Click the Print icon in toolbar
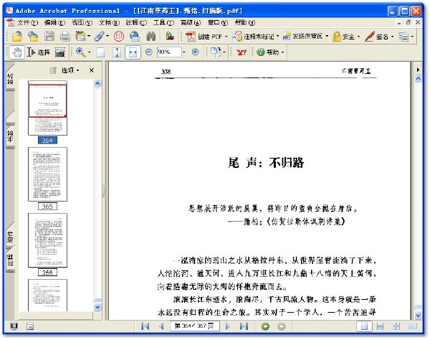 pyautogui.click(x=65, y=37)
